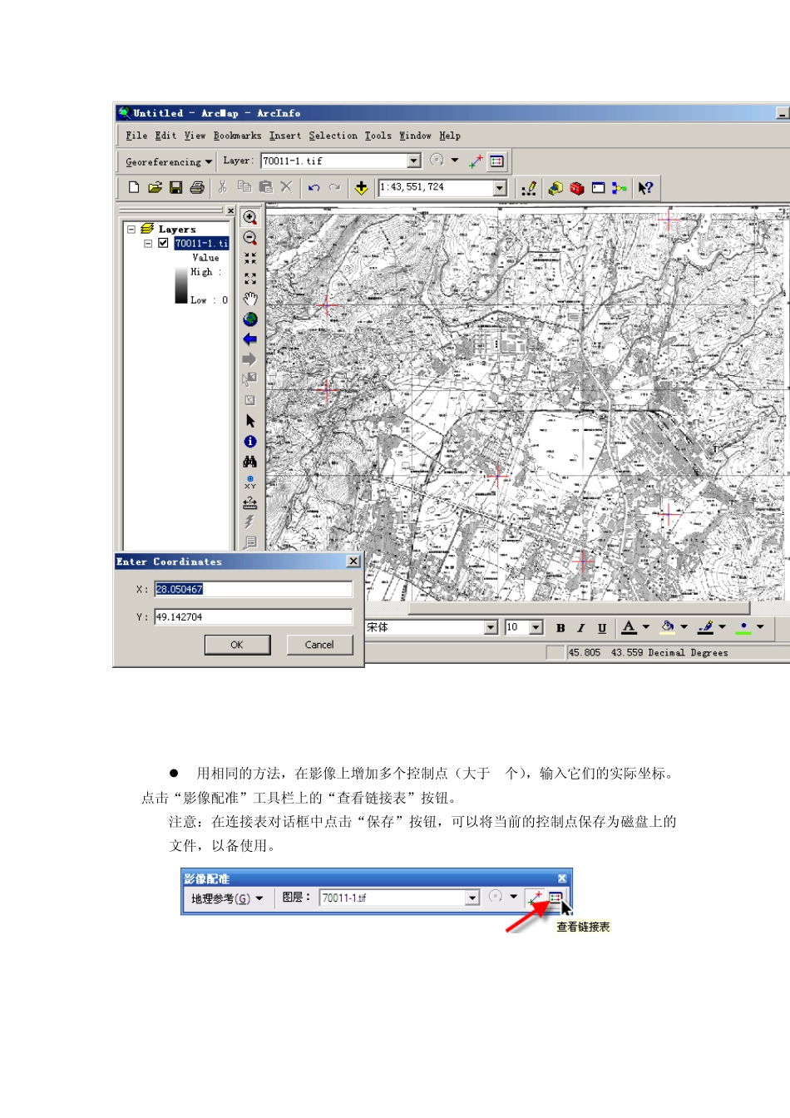Select the Measure tool
Viewport: 790px width, 1118px height.
249,502
